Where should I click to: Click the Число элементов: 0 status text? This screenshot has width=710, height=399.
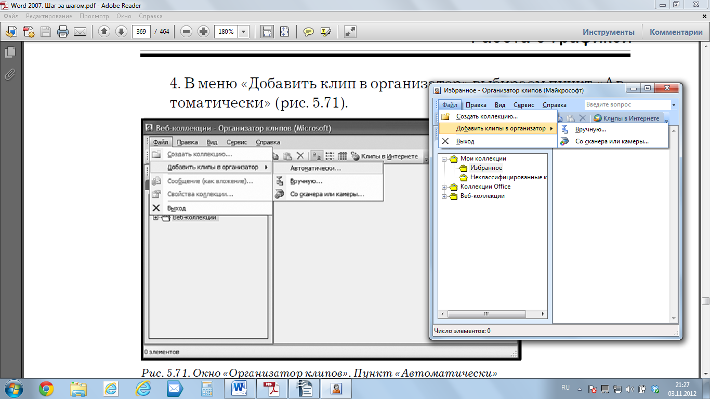pos(462,331)
